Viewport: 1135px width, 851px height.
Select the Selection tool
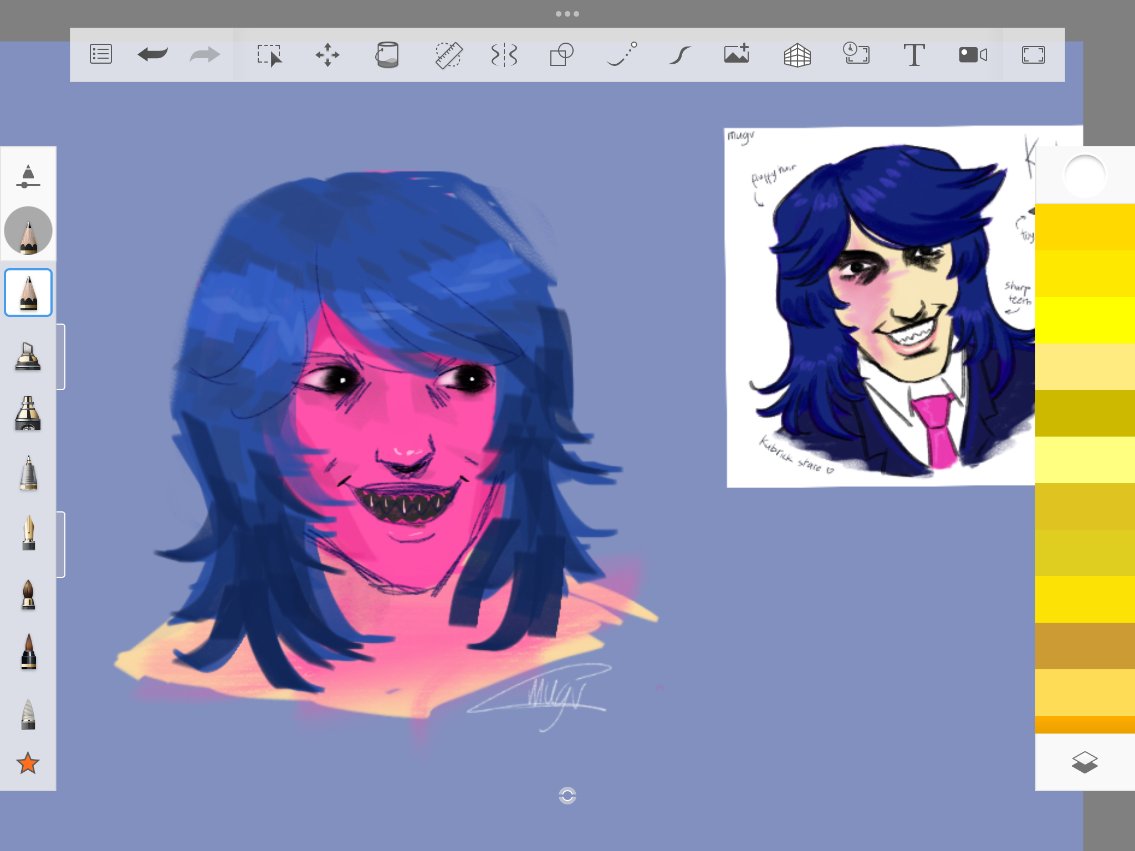pos(269,55)
